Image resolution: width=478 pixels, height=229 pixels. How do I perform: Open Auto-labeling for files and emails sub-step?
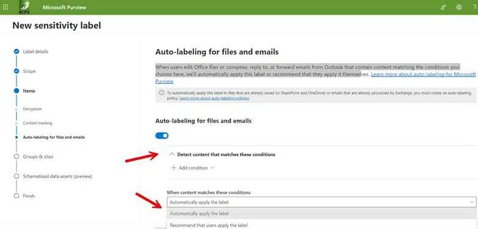(x=54, y=137)
